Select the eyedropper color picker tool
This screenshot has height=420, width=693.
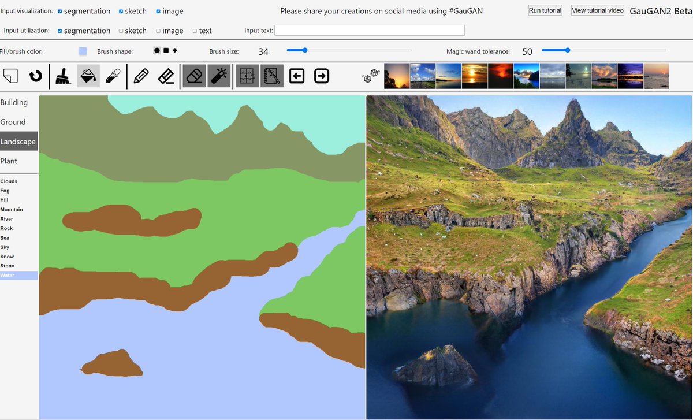pos(113,76)
